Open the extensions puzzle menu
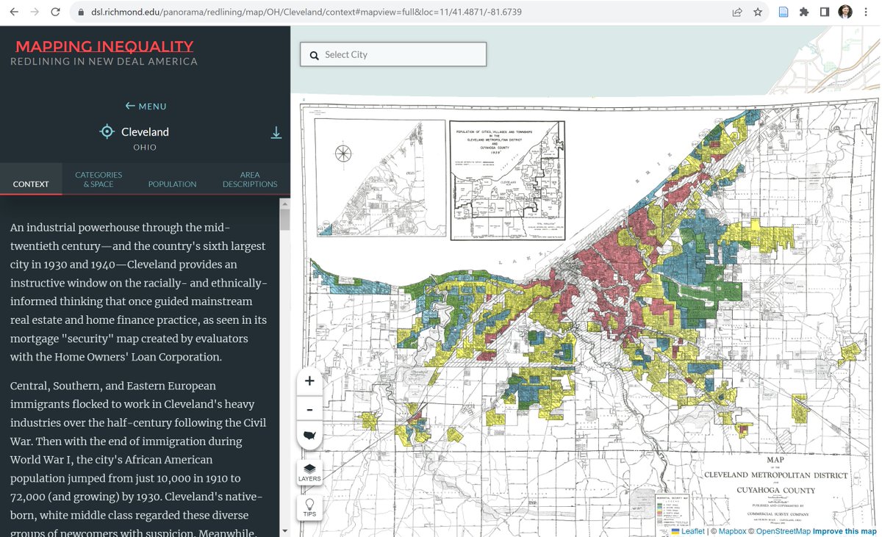The width and height of the screenshot is (882, 537). click(x=804, y=12)
